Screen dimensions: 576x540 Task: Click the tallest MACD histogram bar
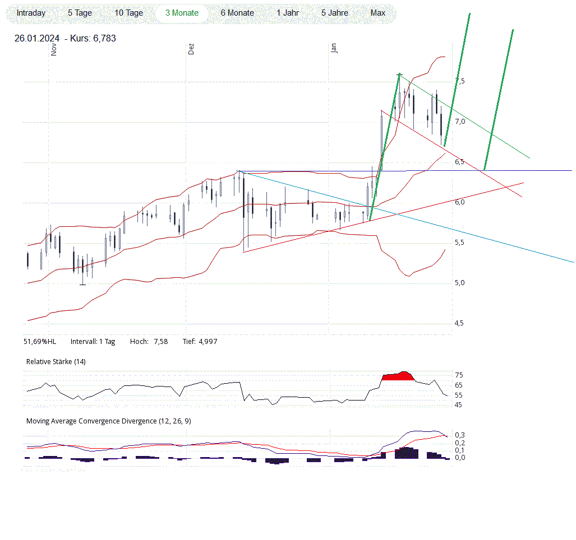pyautogui.click(x=407, y=453)
